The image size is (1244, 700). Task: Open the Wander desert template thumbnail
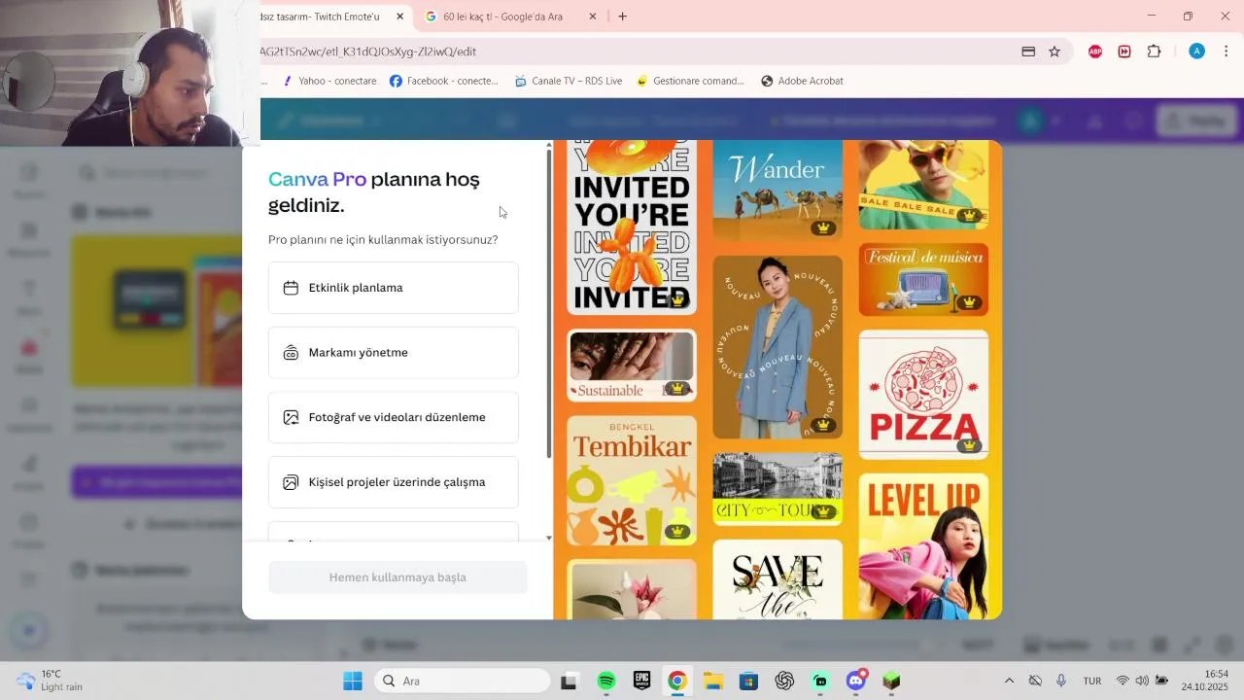pyautogui.click(x=777, y=191)
